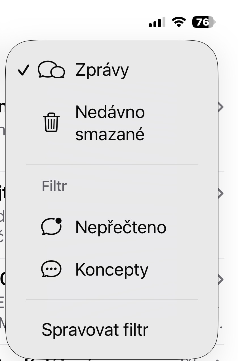Open Nedávno smazané from the menu
Screen dimensions: 238x361
point(110,123)
